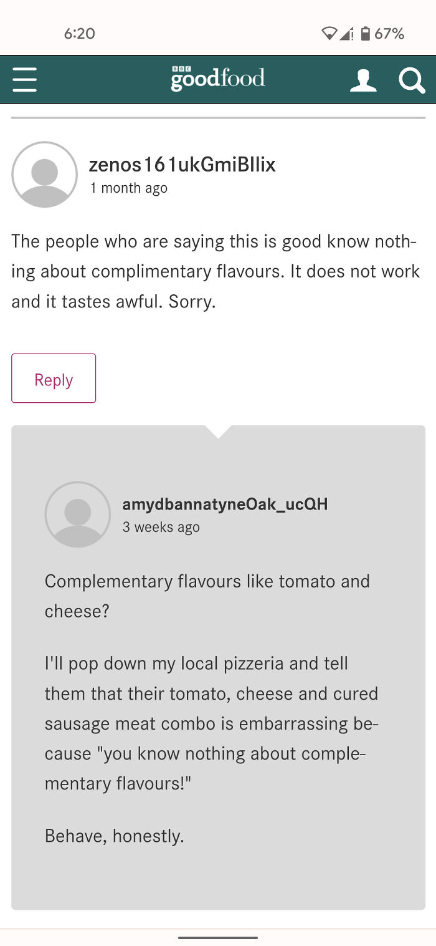436x946 pixels.
Task: Select the BBC Good Food logo
Action: [217, 79]
